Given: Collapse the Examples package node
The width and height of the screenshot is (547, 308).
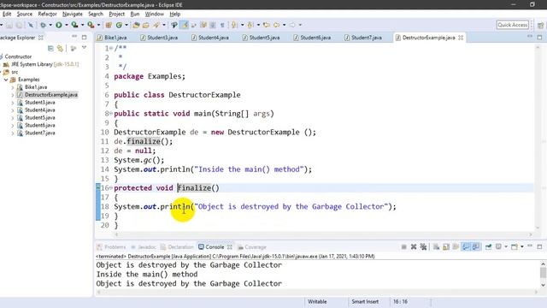Looking at the screenshot, I should [x=6, y=80].
